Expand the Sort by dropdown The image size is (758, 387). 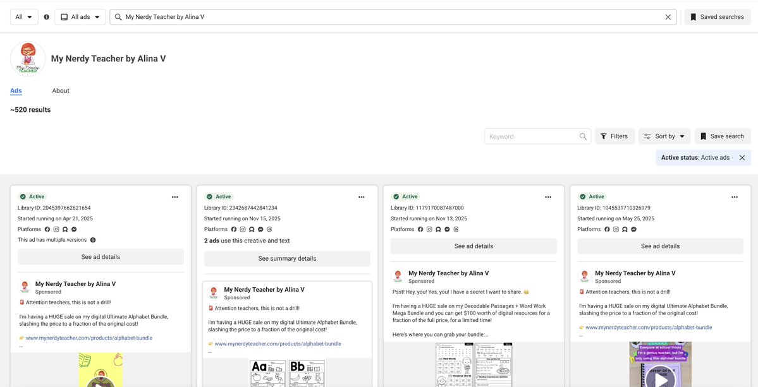click(664, 136)
